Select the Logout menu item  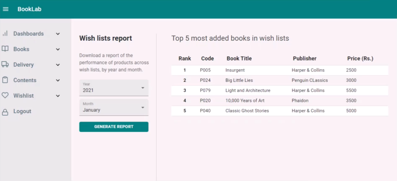[22, 111]
